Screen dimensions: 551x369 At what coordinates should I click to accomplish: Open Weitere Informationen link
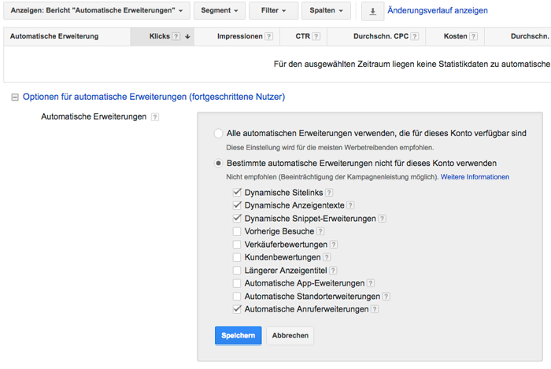click(x=475, y=177)
